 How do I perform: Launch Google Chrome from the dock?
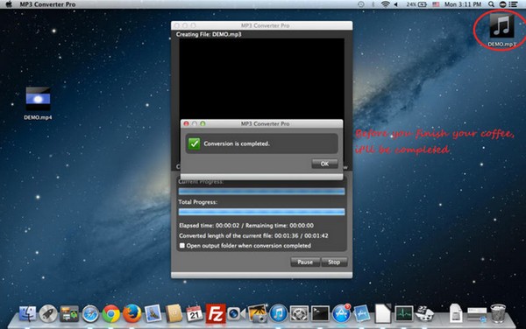point(111,314)
